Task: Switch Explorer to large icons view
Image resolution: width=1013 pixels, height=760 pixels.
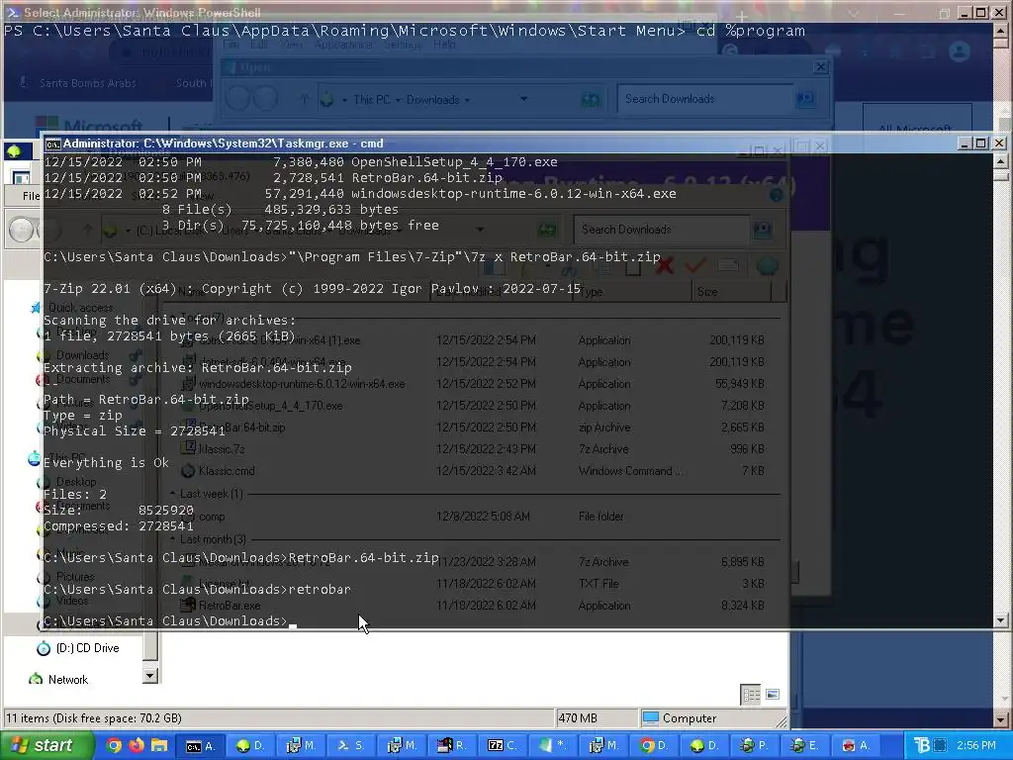Action: (x=772, y=694)
